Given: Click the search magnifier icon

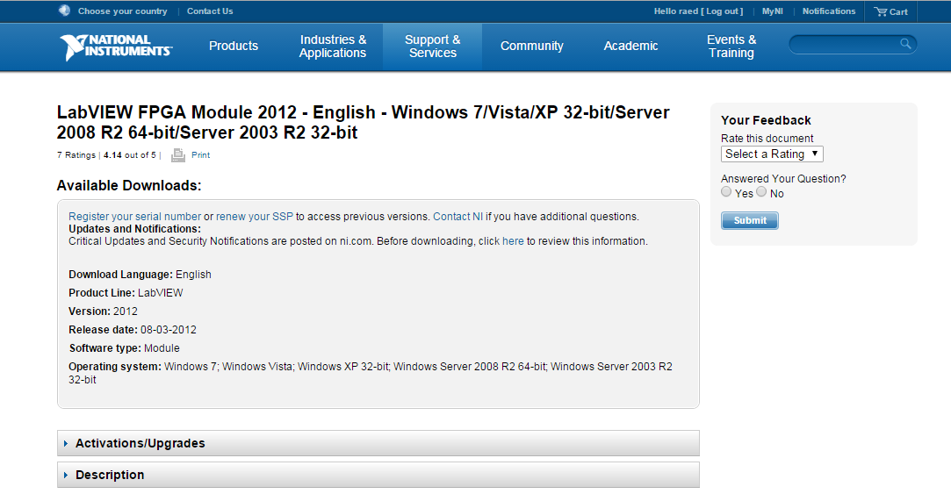Looking at the screenshot, I should [x=905, y=44].
